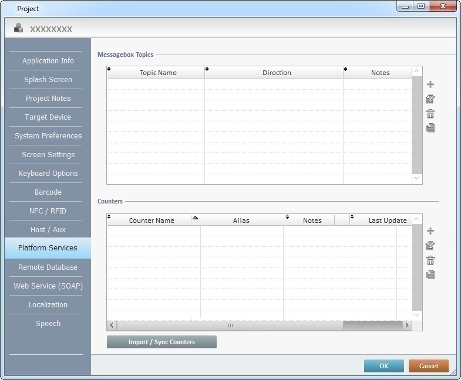Go to Web Service (SOAP) section
This screenshot has height=380, width=461.
[48, 286]
